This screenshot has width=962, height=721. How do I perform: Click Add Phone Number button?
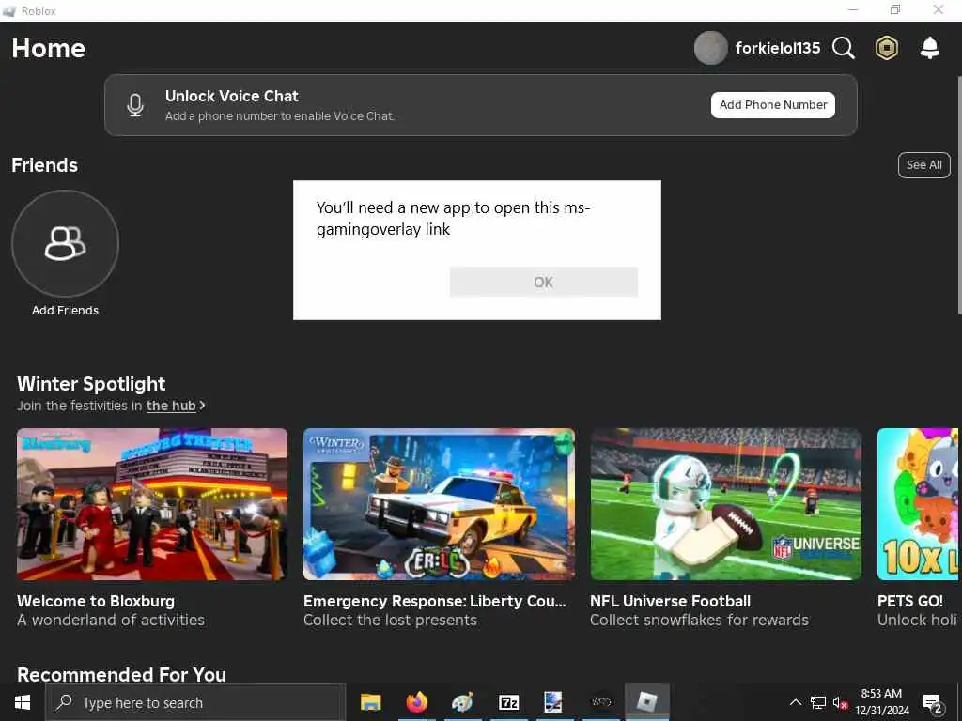click(773, 105)
